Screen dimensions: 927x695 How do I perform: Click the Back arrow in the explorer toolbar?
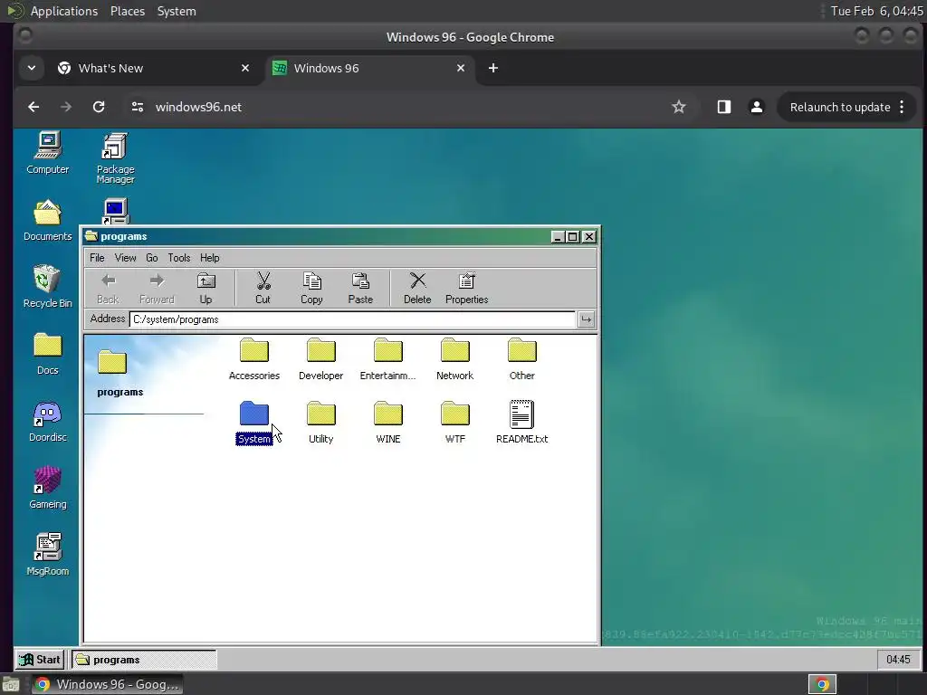point(109,289)
